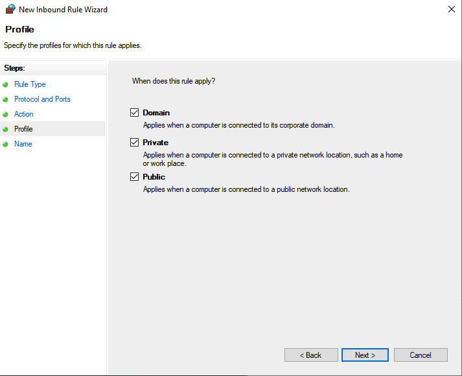Viewport: 462px width, 376px height.
Task: Open the Name step link
Action: click(x=23, y=144)
